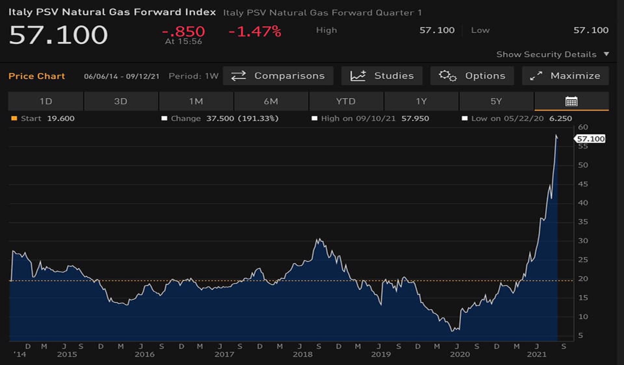
Task: Click the white High on 09/10/21 swatch
Action: (x=314, y=118)
